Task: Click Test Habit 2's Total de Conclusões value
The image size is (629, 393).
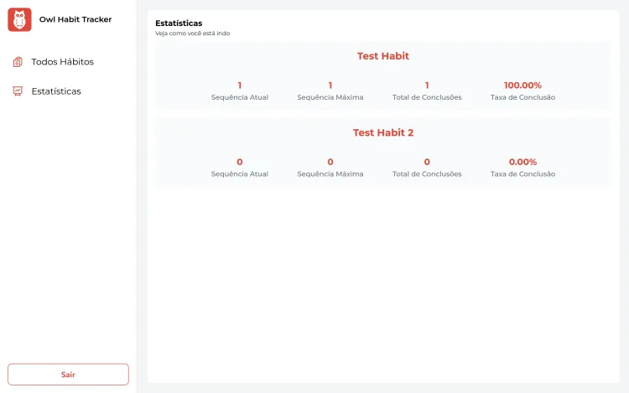Action: tap(427, 162)
